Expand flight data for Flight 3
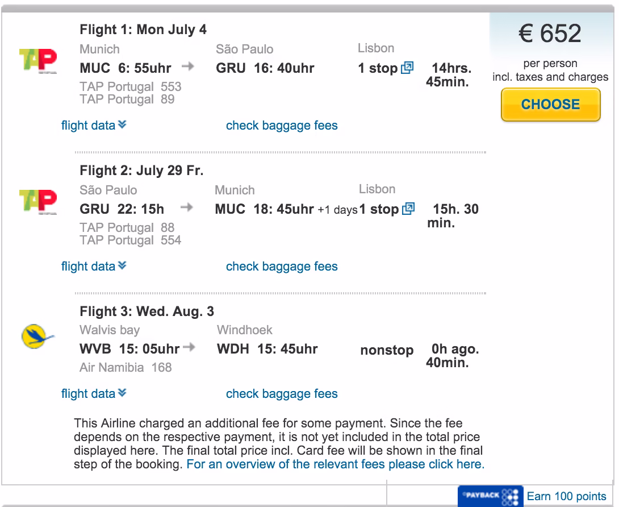The width and height of the screenshot is (619, 507). [x=94, y=394]
